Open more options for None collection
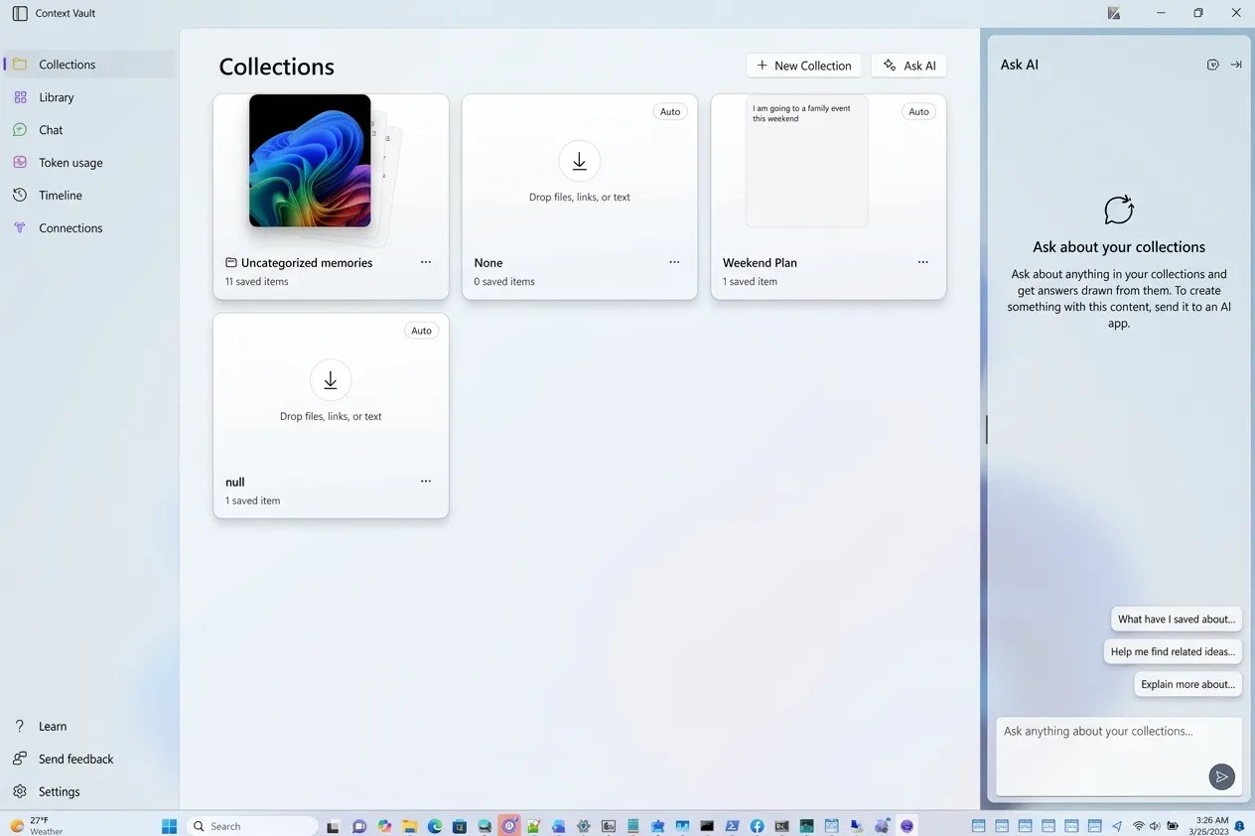1255x836 pixels. (x=674, y=262)
